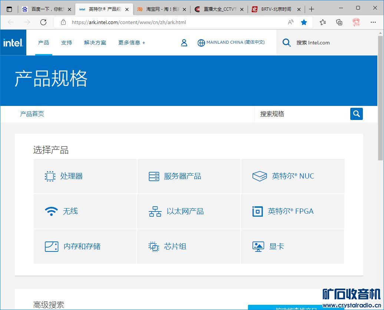The width and height of the screenshot is (384, 310).
Task: Select the 支持 navigation menu item
Action: tap(67, 43)
